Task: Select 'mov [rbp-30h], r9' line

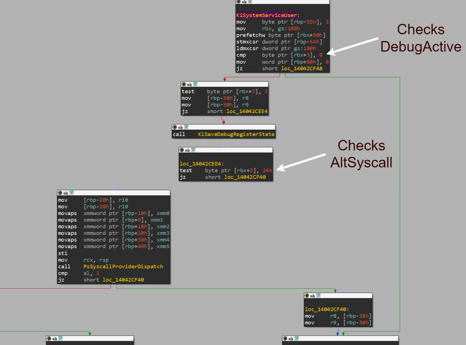Action: 215,105
